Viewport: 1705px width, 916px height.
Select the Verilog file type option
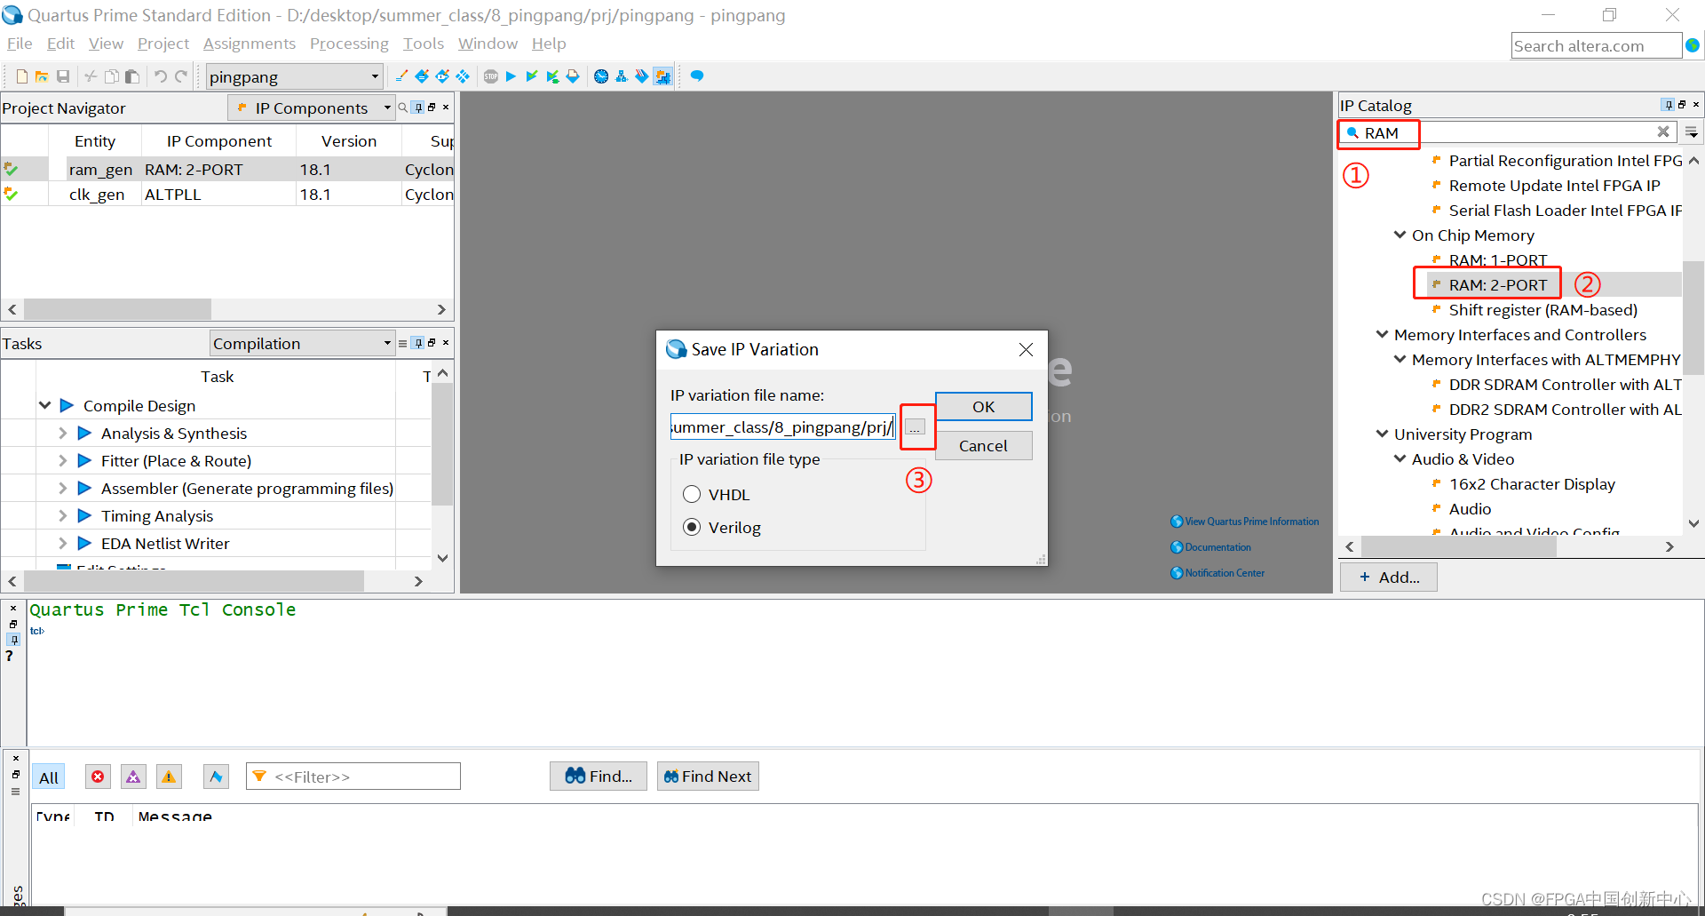click(692, 527)
